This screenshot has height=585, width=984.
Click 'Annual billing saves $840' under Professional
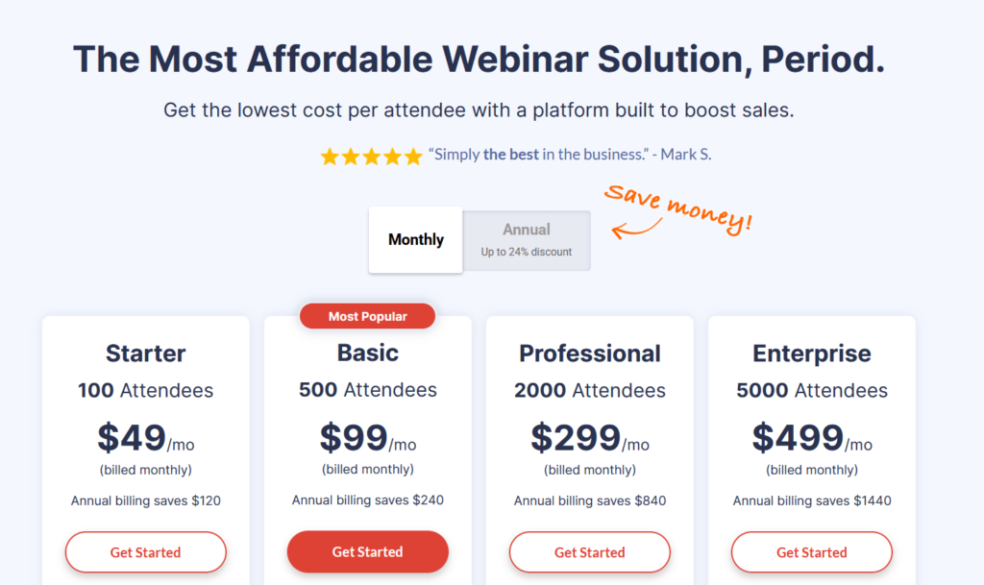click(x=589, y=500)
